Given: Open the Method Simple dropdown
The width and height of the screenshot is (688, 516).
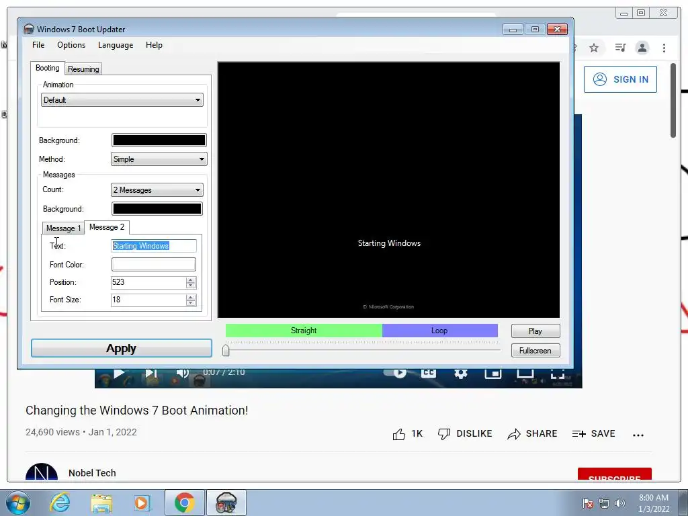Looking at the screenshot, I should 159,159.
